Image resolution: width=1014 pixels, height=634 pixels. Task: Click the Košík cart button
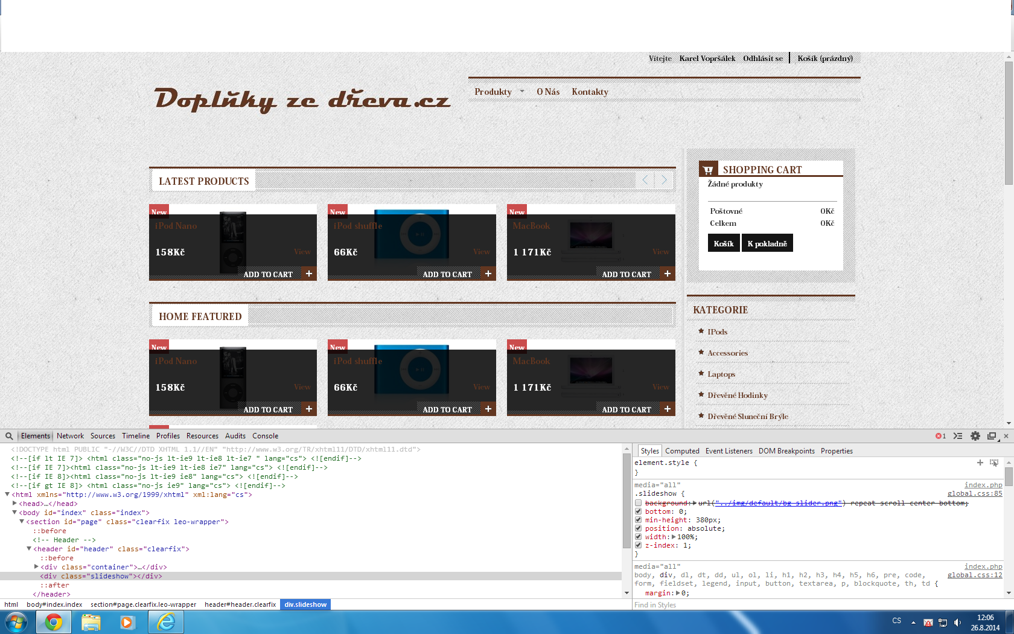tap(724, 243)
